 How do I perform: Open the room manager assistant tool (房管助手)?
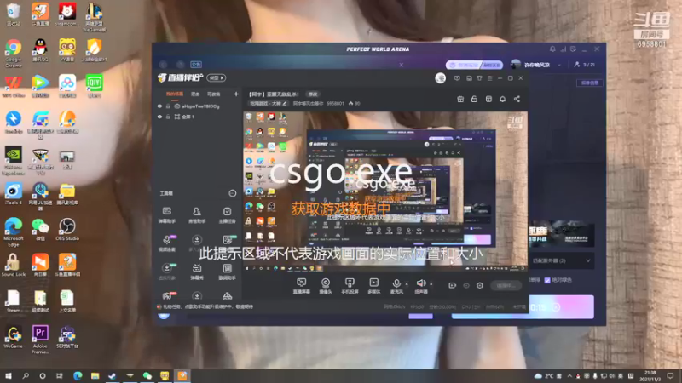pyautogui.click(x=197, y=215)
